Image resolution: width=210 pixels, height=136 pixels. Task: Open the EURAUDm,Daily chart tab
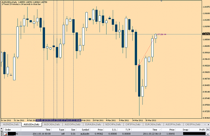[93, 124]
